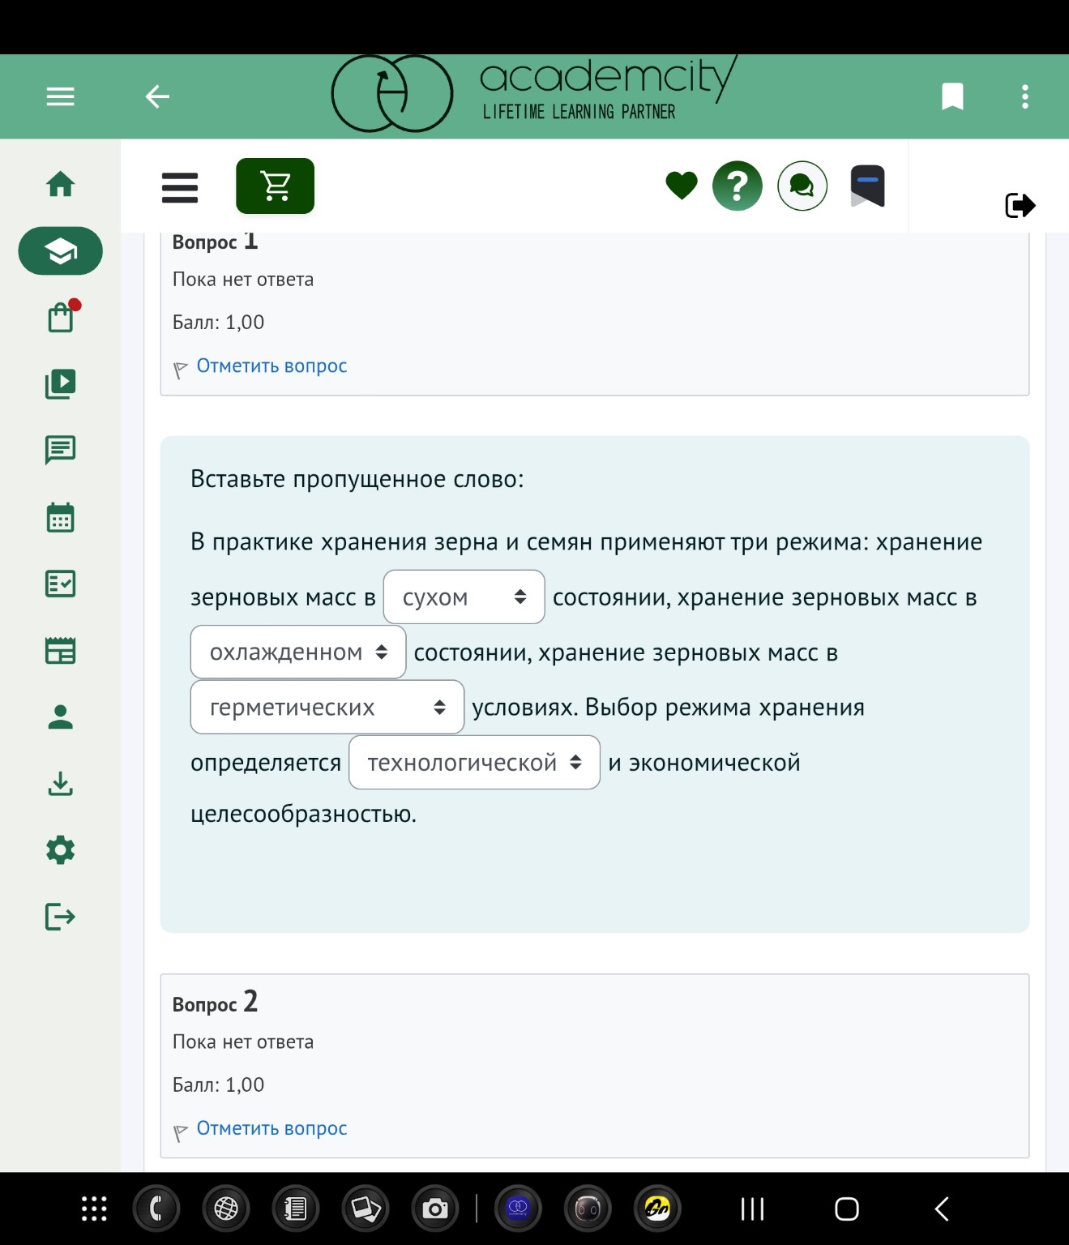Expand the технологической dropdown

pos(474,762)
